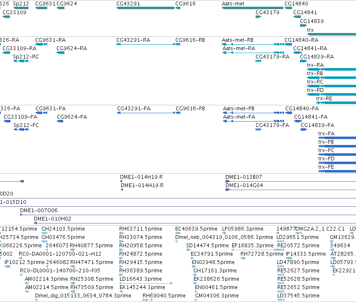This screenshot has width=356, height=302.
Task: Click EST RE52627.5prime
Action: pos(298,271)
